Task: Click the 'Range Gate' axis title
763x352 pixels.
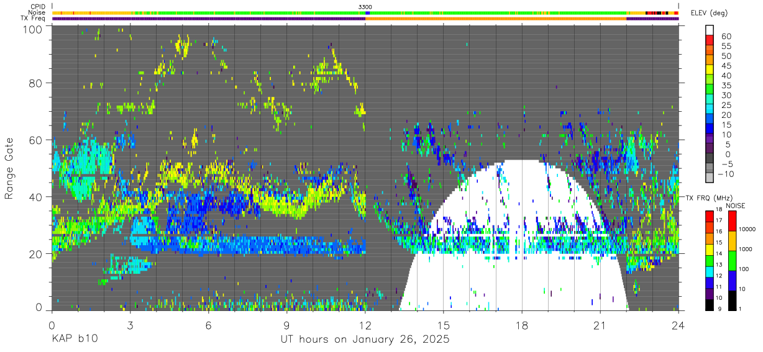Action: coord(9,169)
